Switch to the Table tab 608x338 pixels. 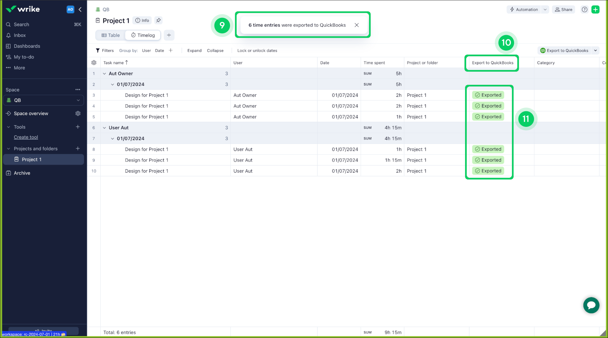tap(110, 35)
